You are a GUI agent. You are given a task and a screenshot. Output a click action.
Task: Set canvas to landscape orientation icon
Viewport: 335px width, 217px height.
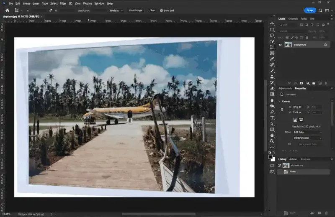[301, 120]
